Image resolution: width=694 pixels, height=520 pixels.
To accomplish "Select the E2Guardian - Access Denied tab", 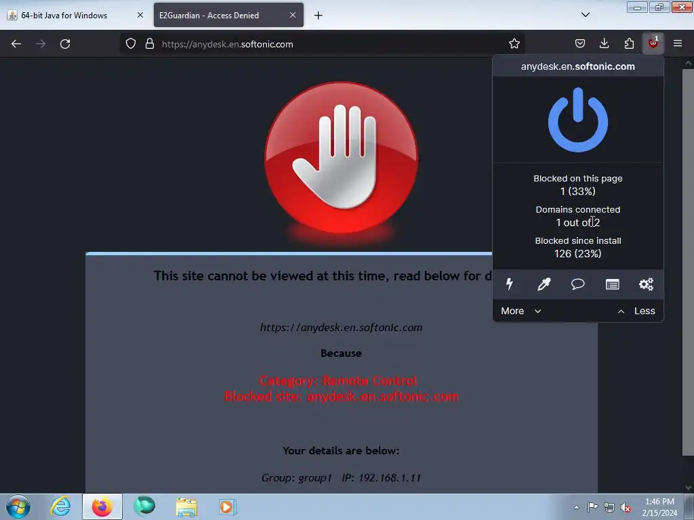I will (228, 15).
